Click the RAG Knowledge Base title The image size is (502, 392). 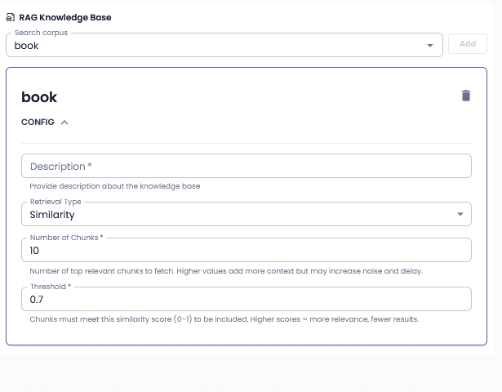tap(65, 17)
